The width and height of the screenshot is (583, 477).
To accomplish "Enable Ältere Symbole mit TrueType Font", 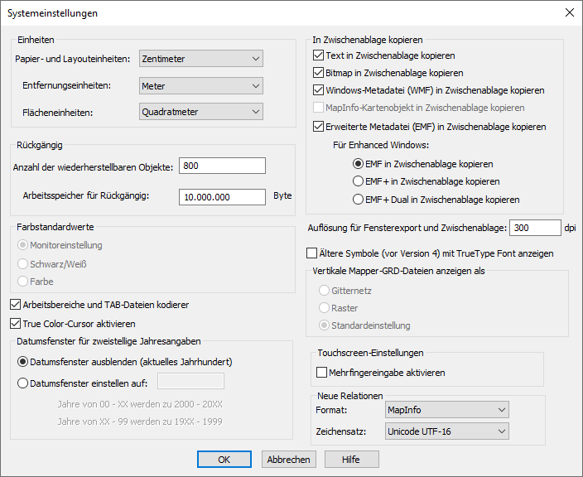I will [312, 253].
